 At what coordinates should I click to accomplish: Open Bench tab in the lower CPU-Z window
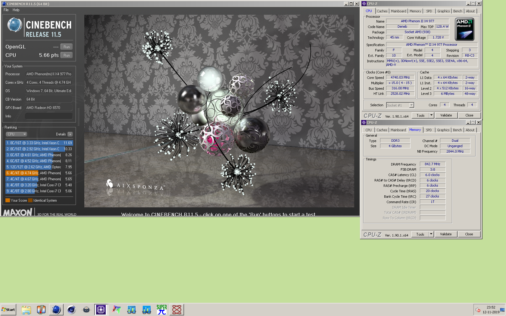pos(458,130)
